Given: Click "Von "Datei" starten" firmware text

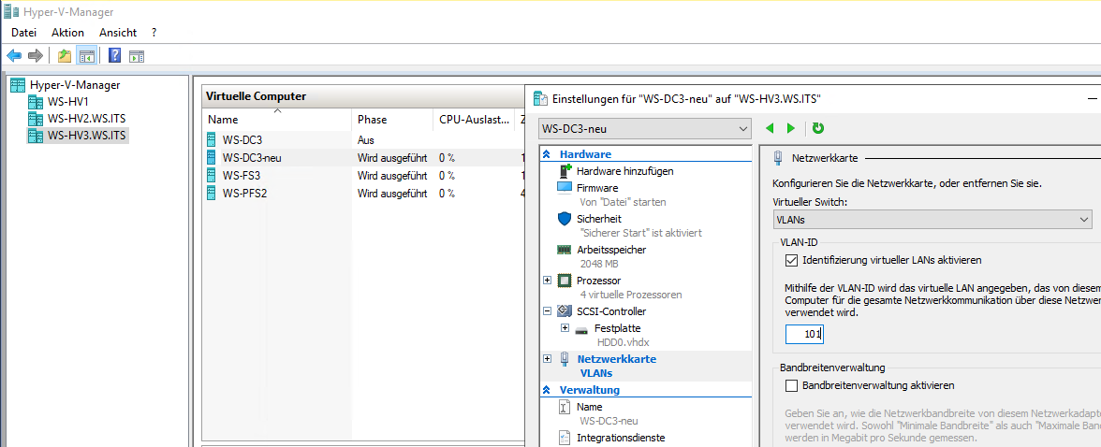Looking at the screenshot, I should [x=623, y=202].
